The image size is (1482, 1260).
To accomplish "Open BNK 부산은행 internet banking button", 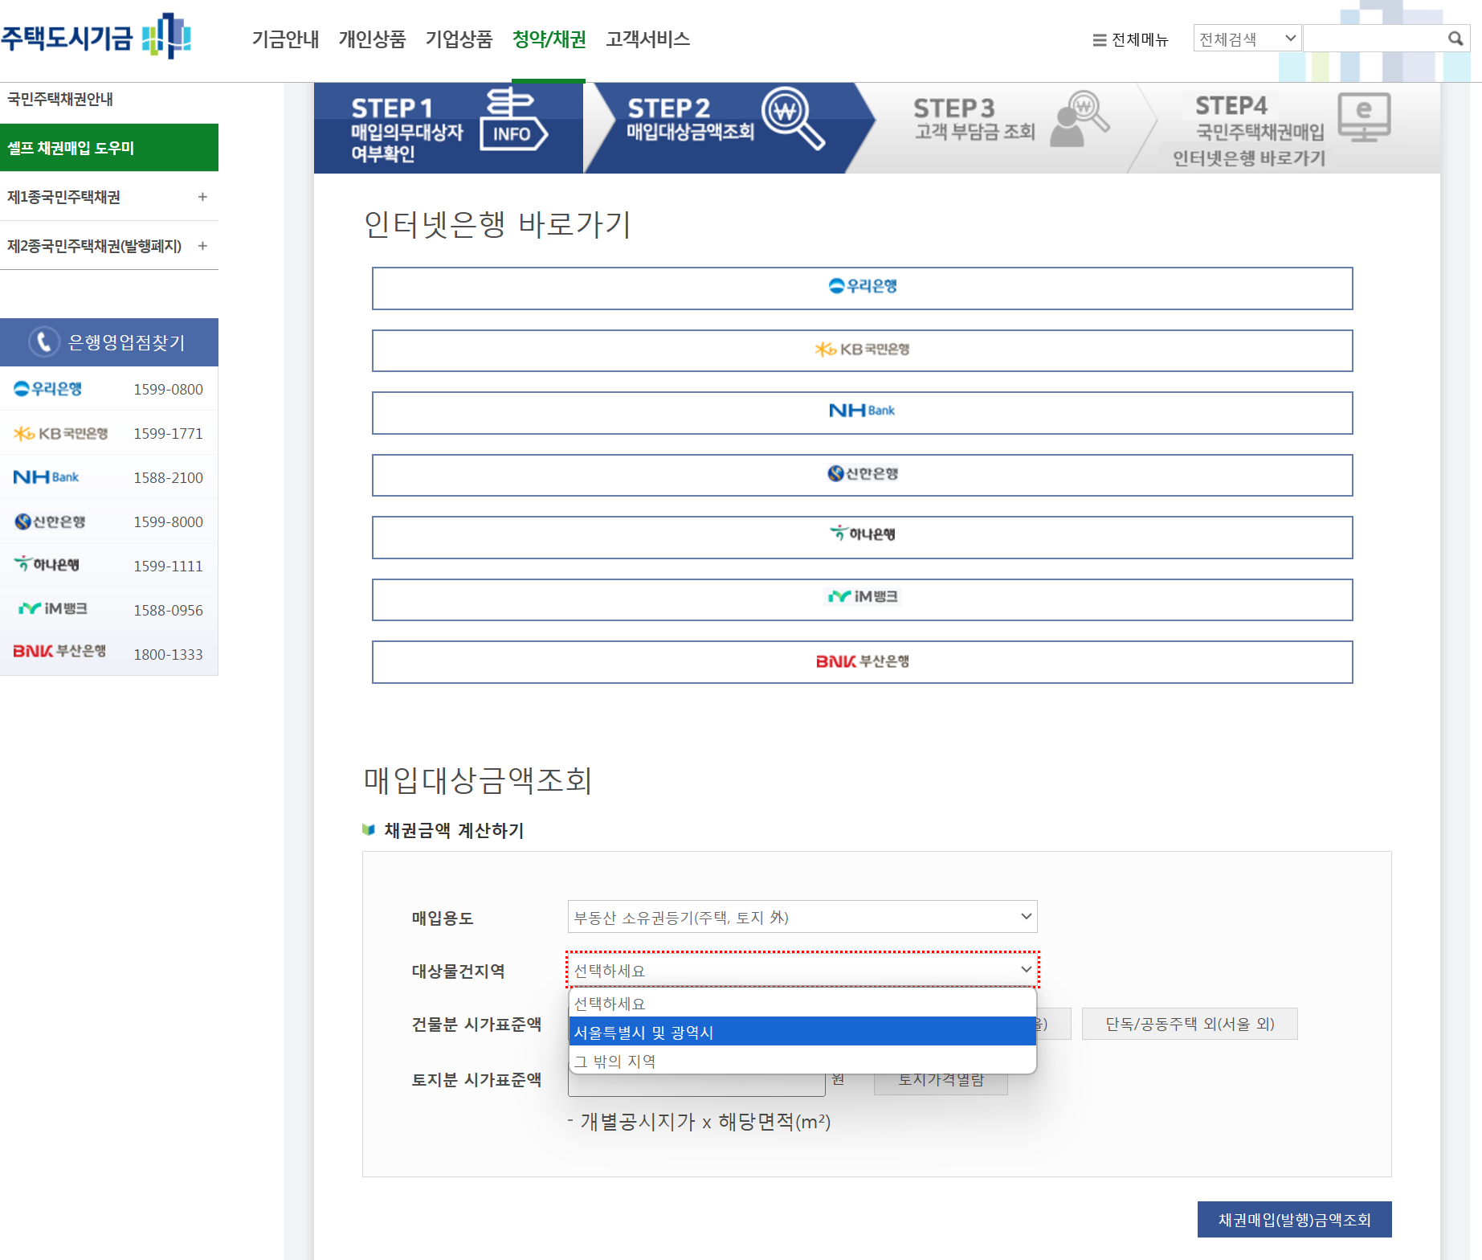I will [862, 662].
